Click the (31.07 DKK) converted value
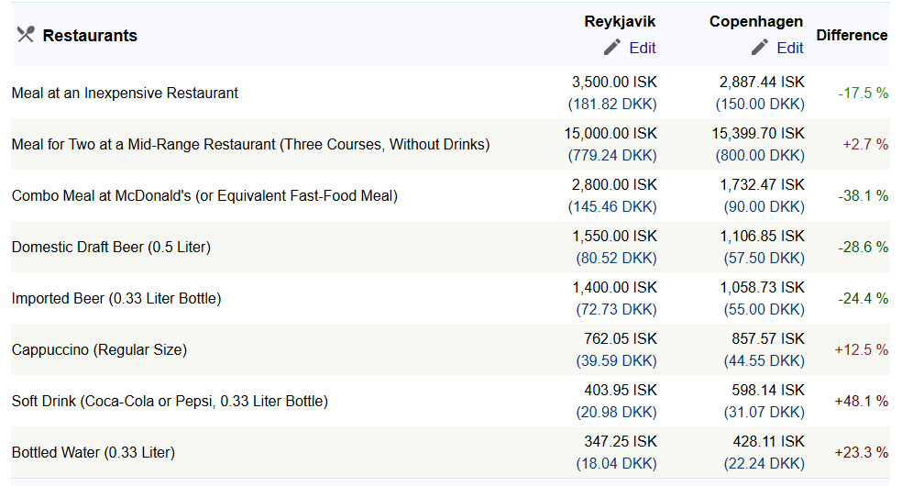924x486 pixels. coord(764,413)
